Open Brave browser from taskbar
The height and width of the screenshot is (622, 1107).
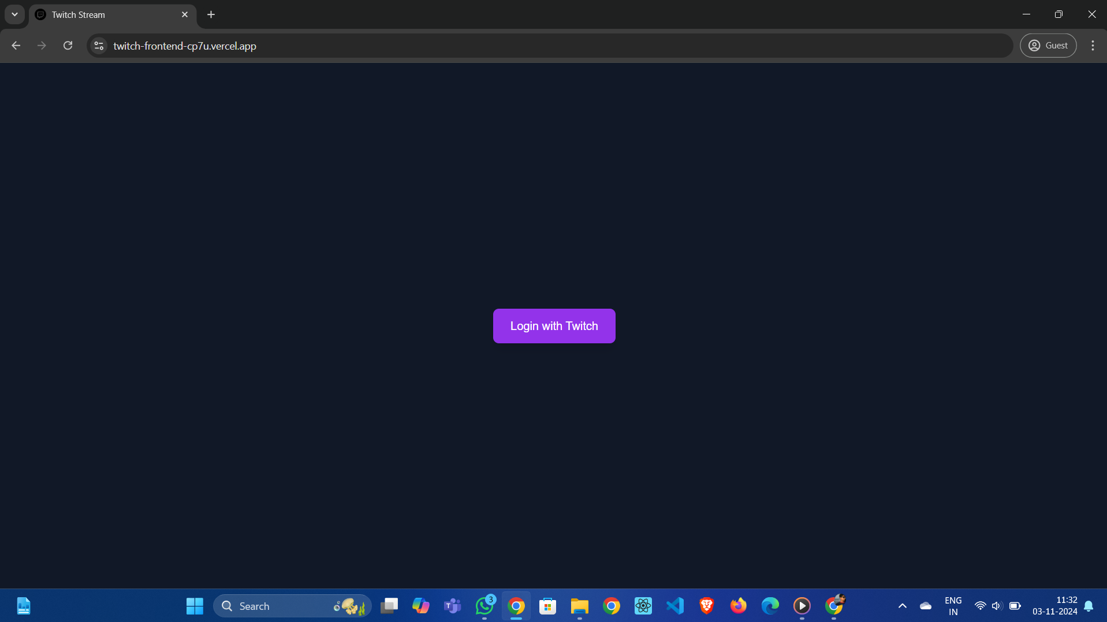[x=707, y=606]
